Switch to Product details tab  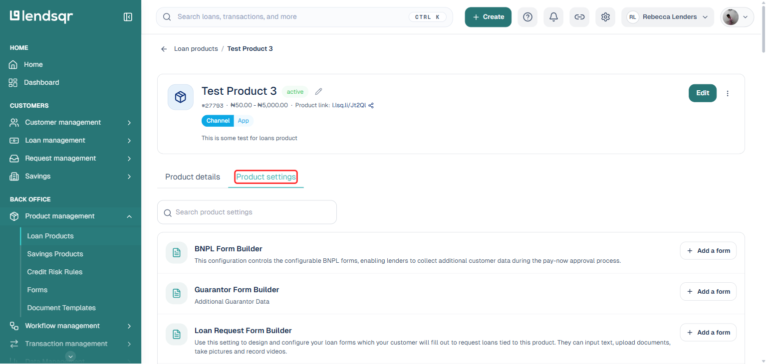point(193,177)
